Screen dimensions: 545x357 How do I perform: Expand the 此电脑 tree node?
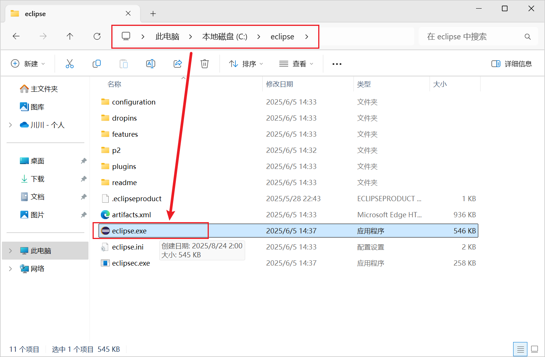10,251
